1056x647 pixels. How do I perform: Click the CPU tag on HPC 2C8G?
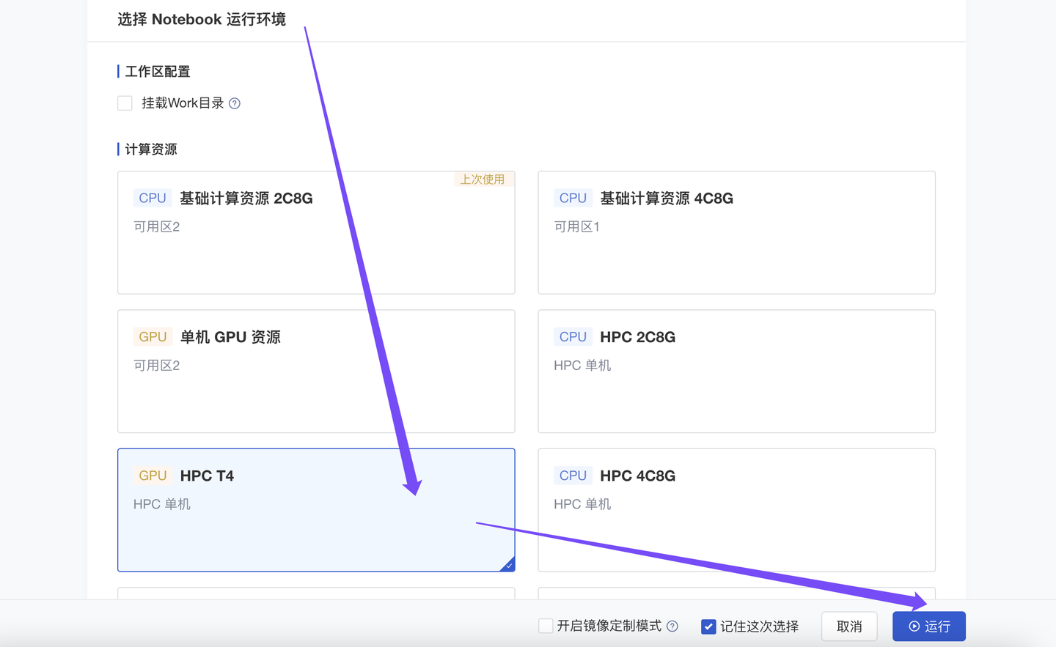573,337
